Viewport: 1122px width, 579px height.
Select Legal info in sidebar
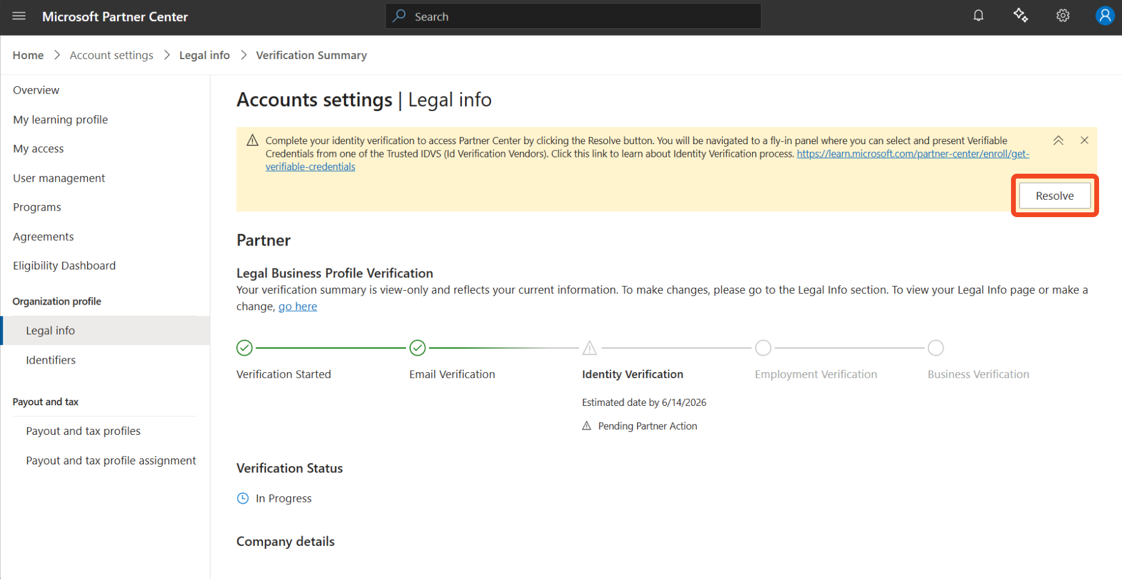point(105,331)
